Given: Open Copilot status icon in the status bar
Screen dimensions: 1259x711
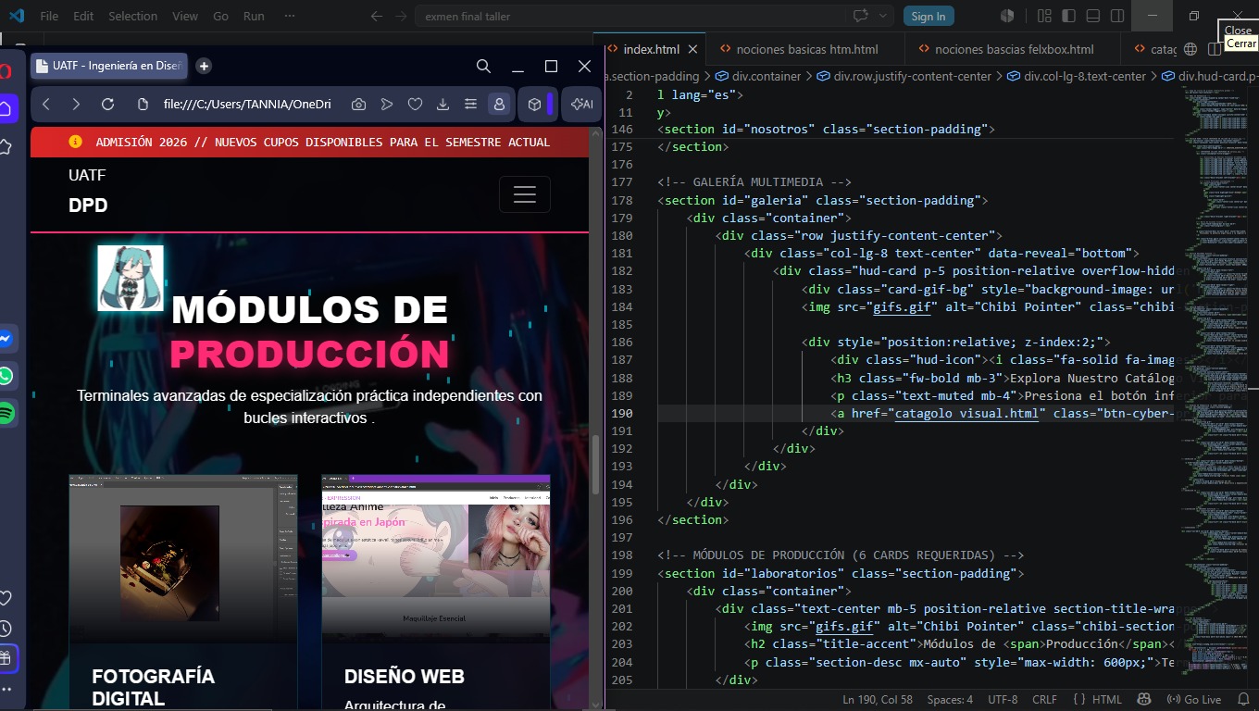Looking at the screenshot, I should coord(1144,699).
